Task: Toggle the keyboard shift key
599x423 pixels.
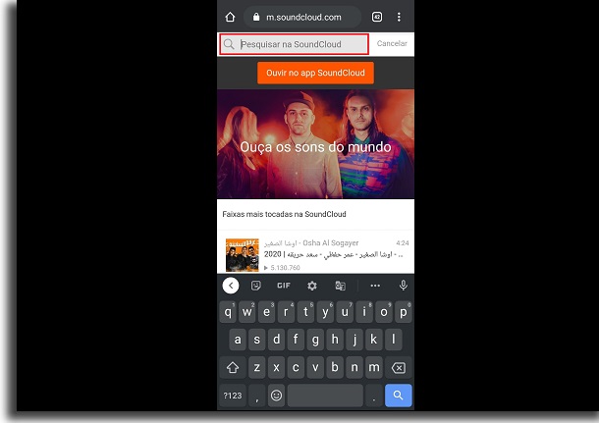Action: click(x=233, y=368)
